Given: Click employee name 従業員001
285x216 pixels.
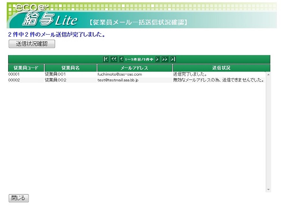Looking at the screenshot, I should click(55, 74).
